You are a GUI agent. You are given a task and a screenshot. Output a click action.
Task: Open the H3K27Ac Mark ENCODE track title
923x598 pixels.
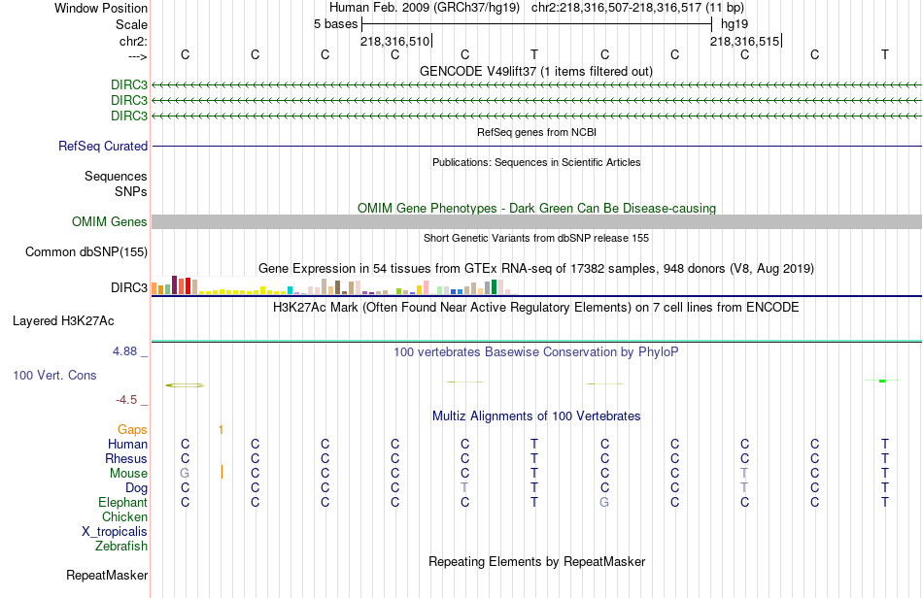point(536,307)
